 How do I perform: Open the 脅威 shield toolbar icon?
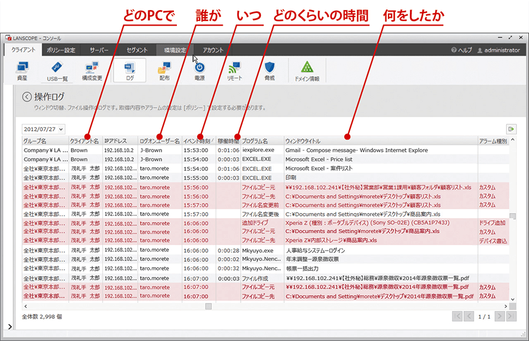269,71
